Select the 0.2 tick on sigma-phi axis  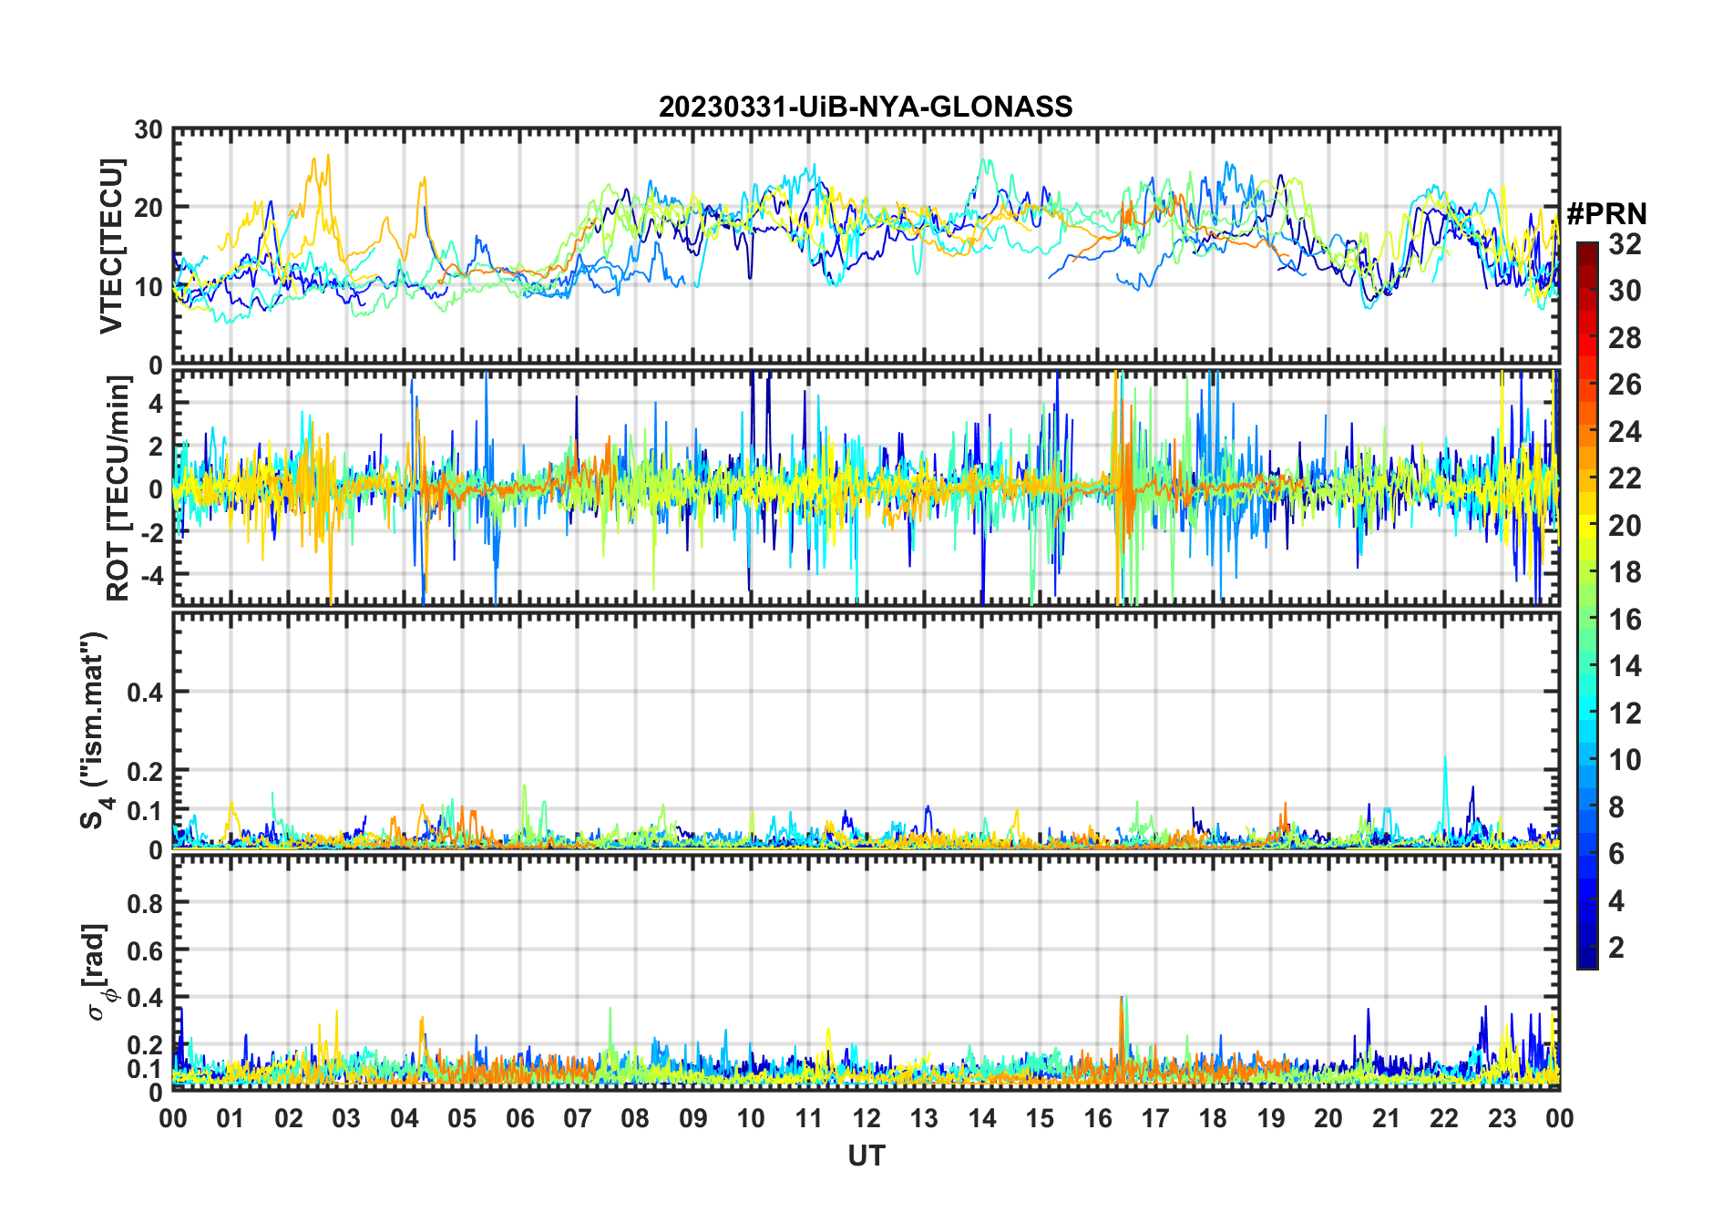click(145, 1044)
